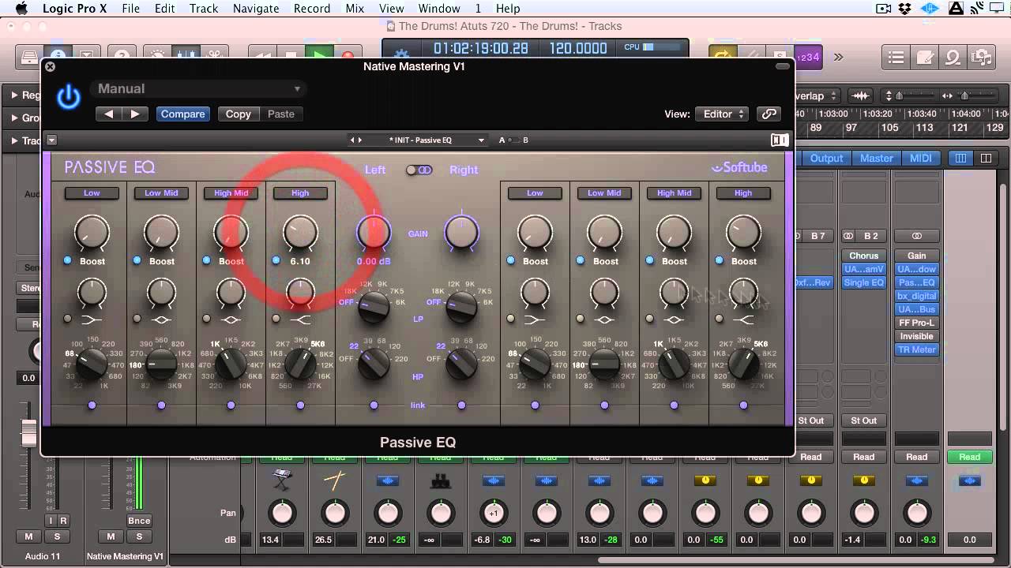The width and height of the screenshot is (1011, 568).
Task: Open the Manual preset dropdown
Action: click(197, 89)
